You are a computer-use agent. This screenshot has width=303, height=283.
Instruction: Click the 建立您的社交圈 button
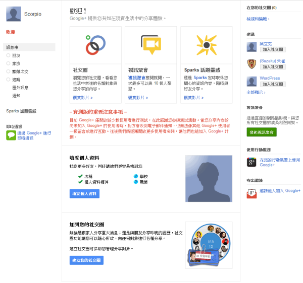coord(86,260)
